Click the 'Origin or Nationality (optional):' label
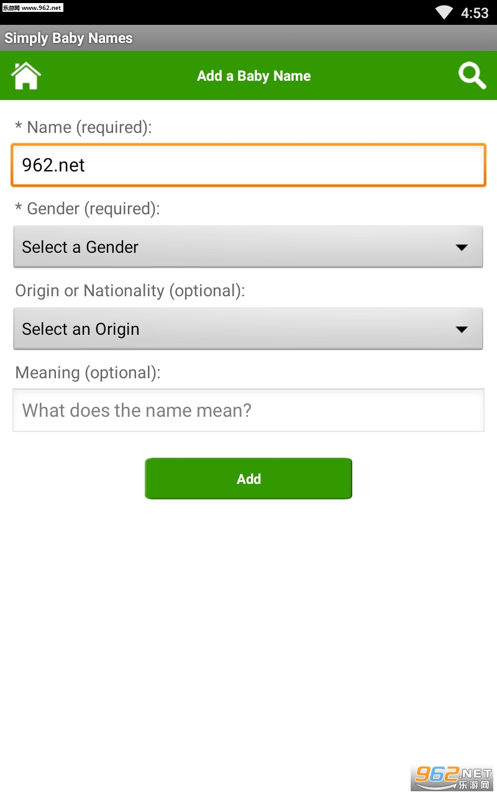This screenshot has width=497, height=795. coord(130,291)
